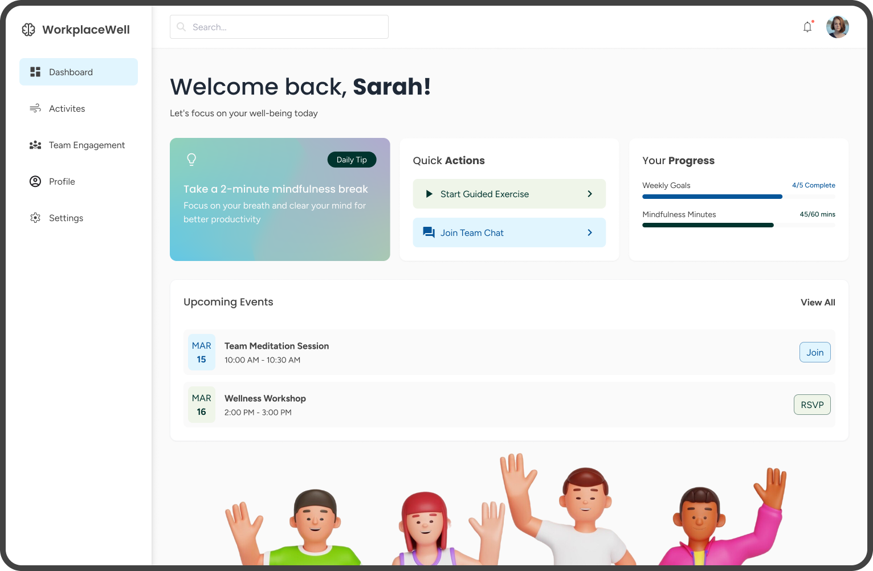Screen dimensions: 873x571
Task: Focus the Search input field
Action: (279, 27)
